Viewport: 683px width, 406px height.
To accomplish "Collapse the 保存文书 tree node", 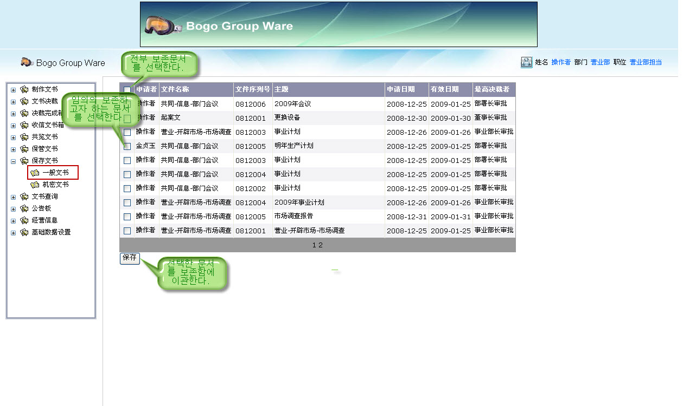I will [13, 161].
